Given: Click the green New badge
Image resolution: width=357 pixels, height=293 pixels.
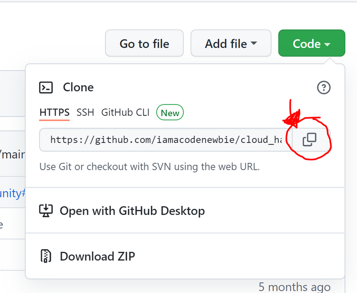Looking at the screenshot, I should 170,113.
